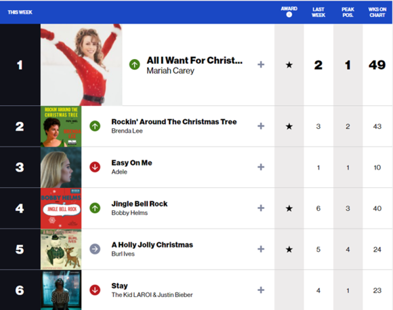Expand Stay row using plus sign
The width and height of the screenshot is (393, 310).
261,290
